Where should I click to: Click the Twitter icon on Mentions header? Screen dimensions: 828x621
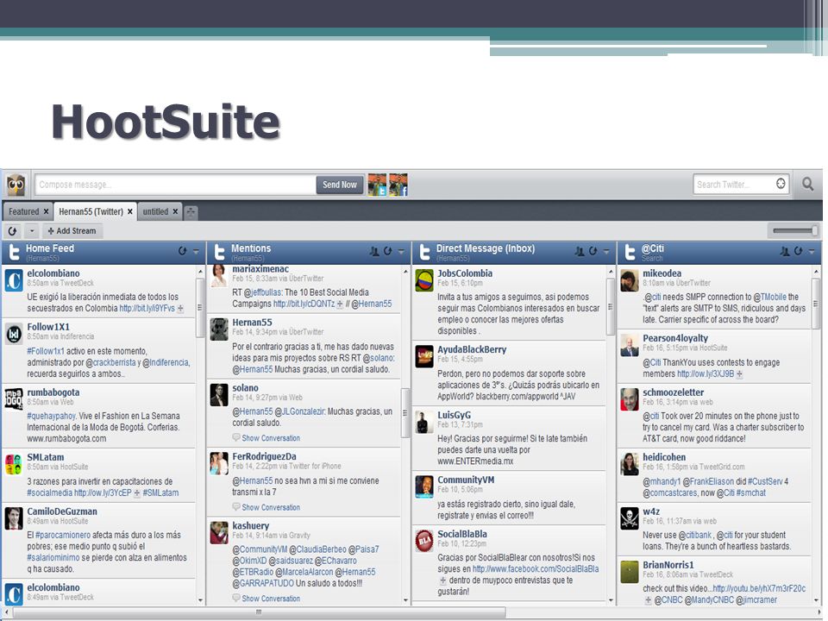pos(219,253)
